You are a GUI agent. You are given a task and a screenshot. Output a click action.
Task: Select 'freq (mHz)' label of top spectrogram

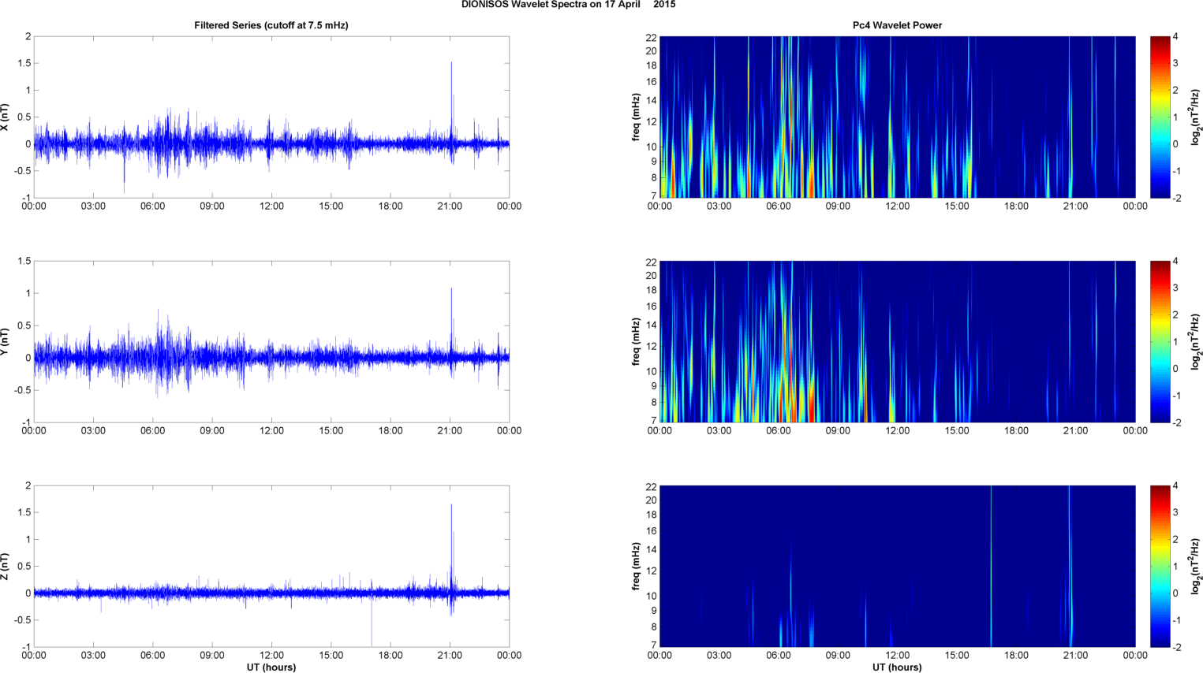point(636,117)
